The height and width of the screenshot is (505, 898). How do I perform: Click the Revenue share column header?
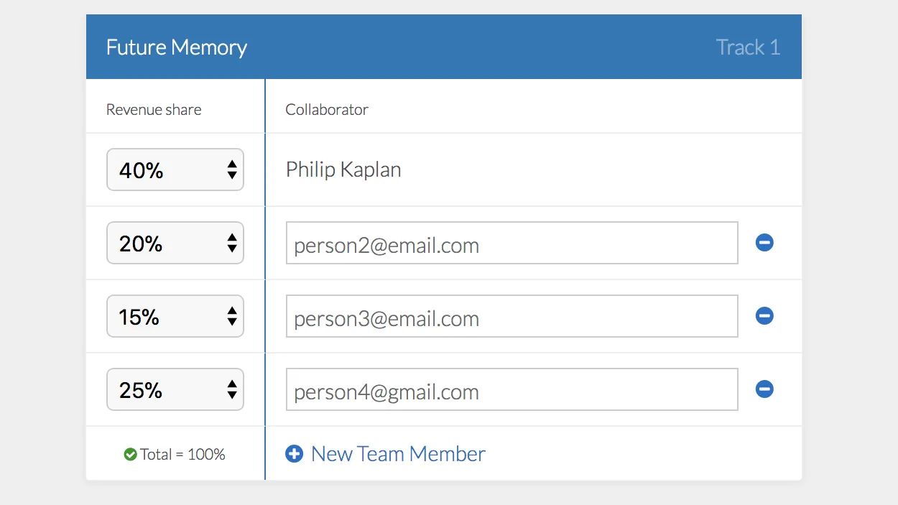tap(154, 110)
